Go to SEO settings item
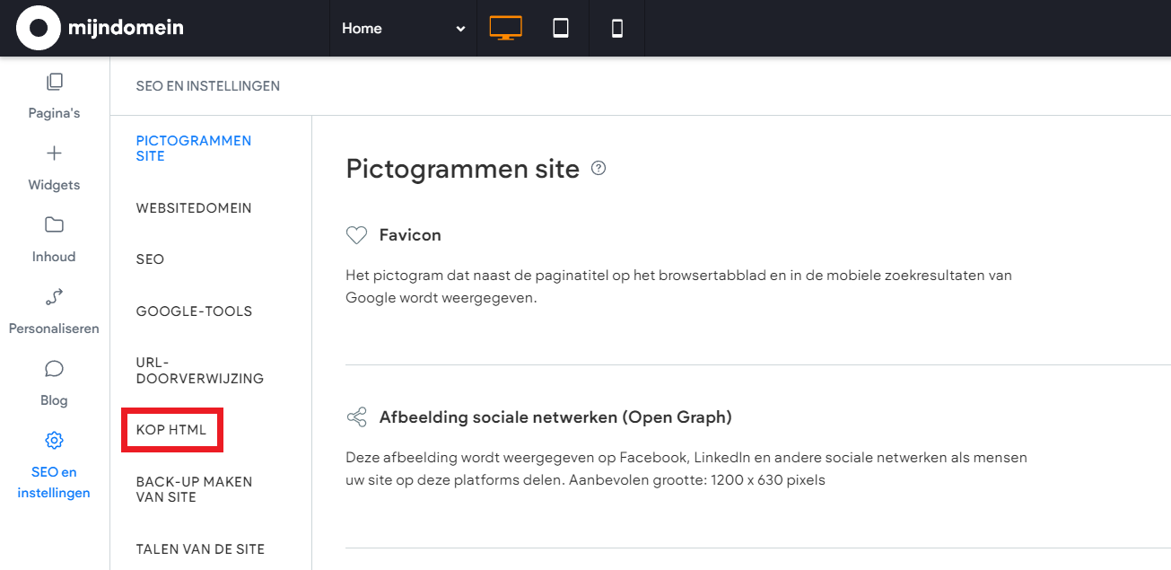Viewport: 1171px width, 570px height. (151, 259)
